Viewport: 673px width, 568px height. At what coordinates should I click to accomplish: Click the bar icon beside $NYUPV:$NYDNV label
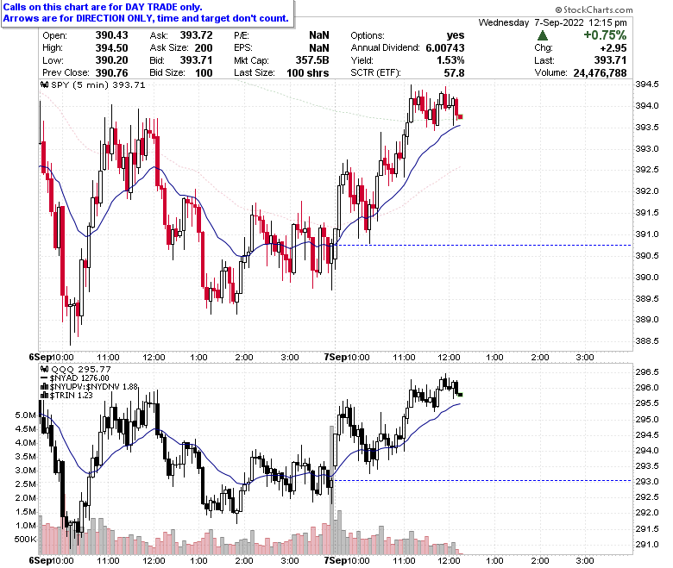[x=44, y=387]
